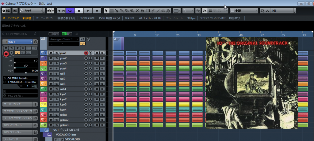Click the Go to Next Marker button
The width and height of the screenshot is (314, 141).
(63, 11)
